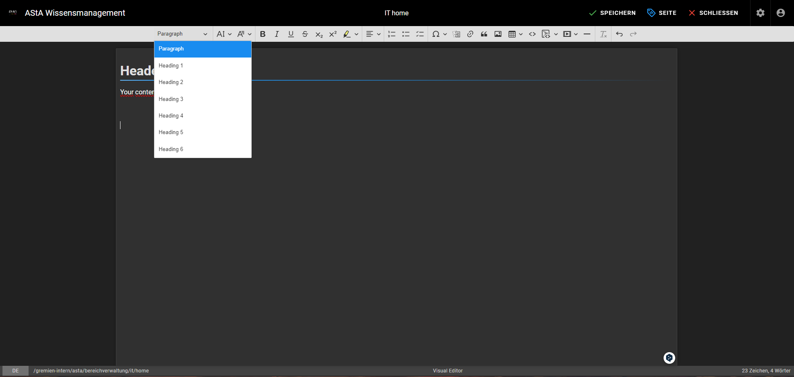The height and width of the screenshot is (377, 794).
Task: Toggle underline formatting
Action: (x=291, y=34)
